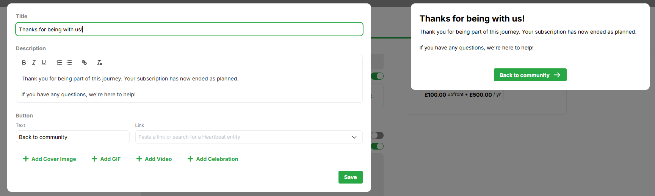Expand the Link dropdown chevron
The width and height of the screenshot is (655, 196).
[x=354, y=137]
